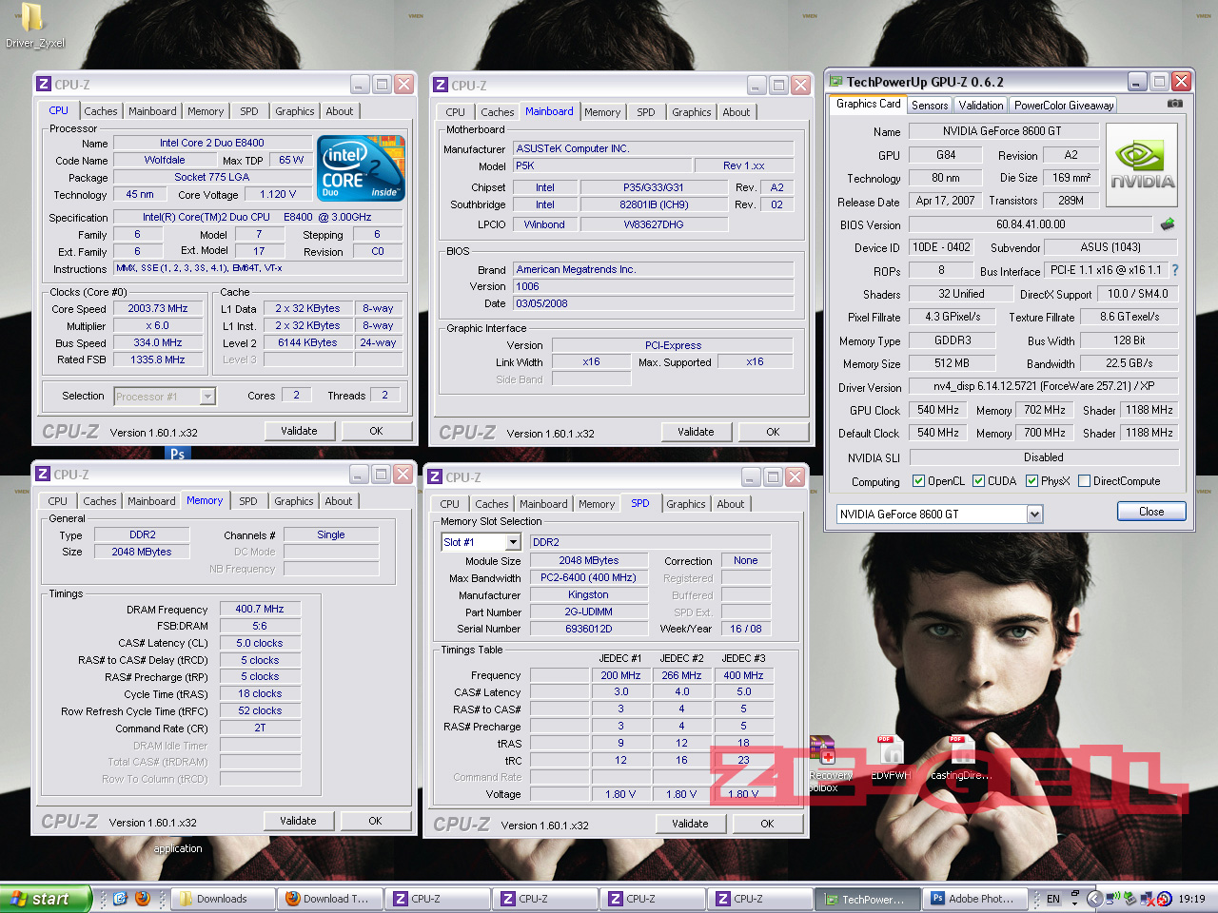
Task: Click the BIOS Brand American Megatrends Inc.
Action: coord(654,269)
